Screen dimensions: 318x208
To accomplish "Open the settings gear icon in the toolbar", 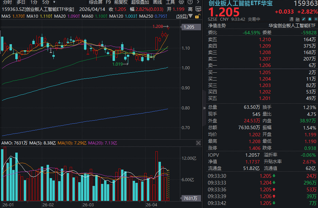I will (181, 2).
